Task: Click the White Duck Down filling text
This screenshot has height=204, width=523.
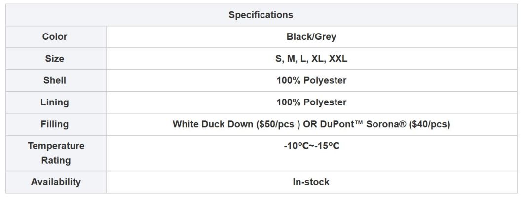Action: coord(213,124)
